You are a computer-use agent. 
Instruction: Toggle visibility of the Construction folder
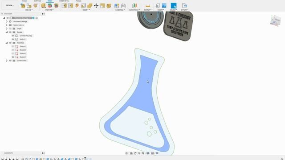click(10, 60)
